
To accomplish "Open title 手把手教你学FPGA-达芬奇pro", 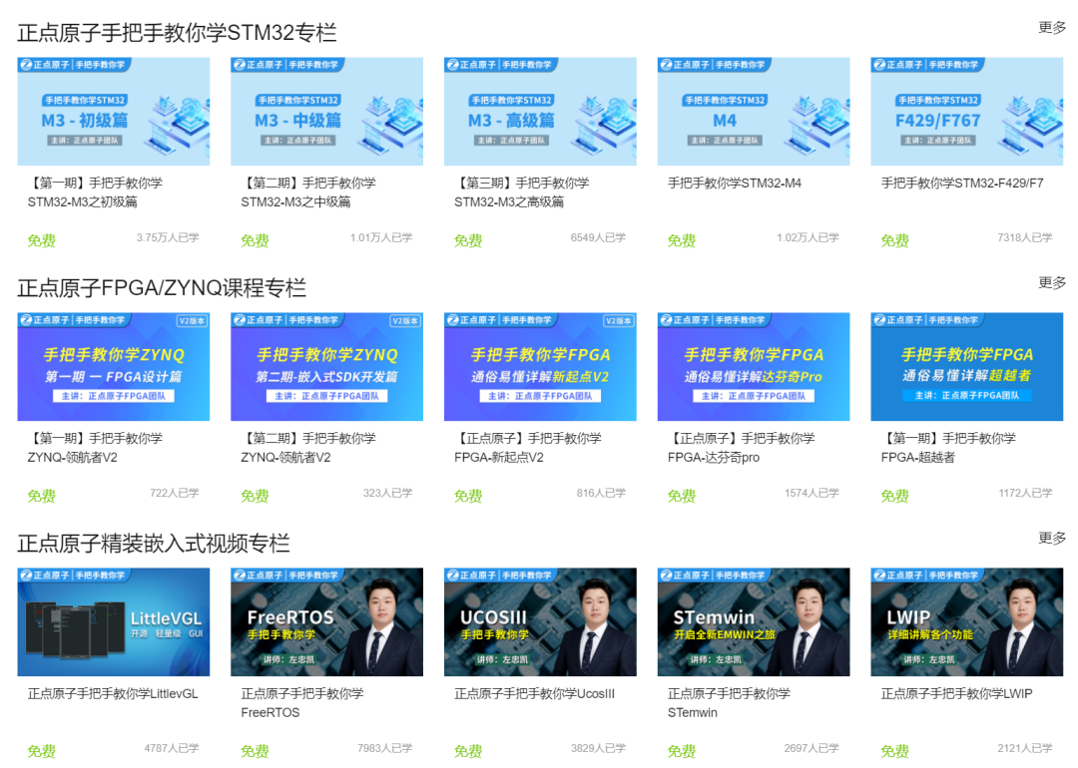I will click(741, 448).
